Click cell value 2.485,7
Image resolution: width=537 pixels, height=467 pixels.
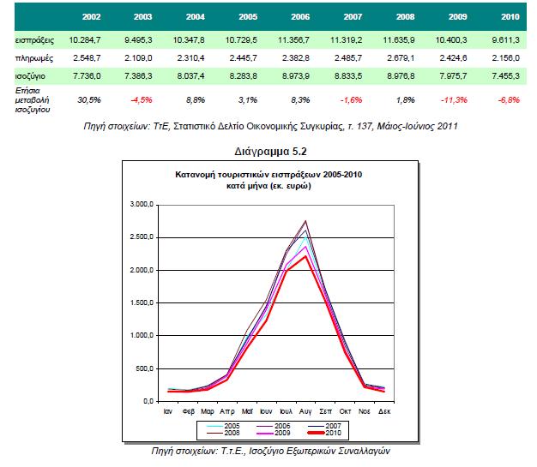(x=348, y=57)
